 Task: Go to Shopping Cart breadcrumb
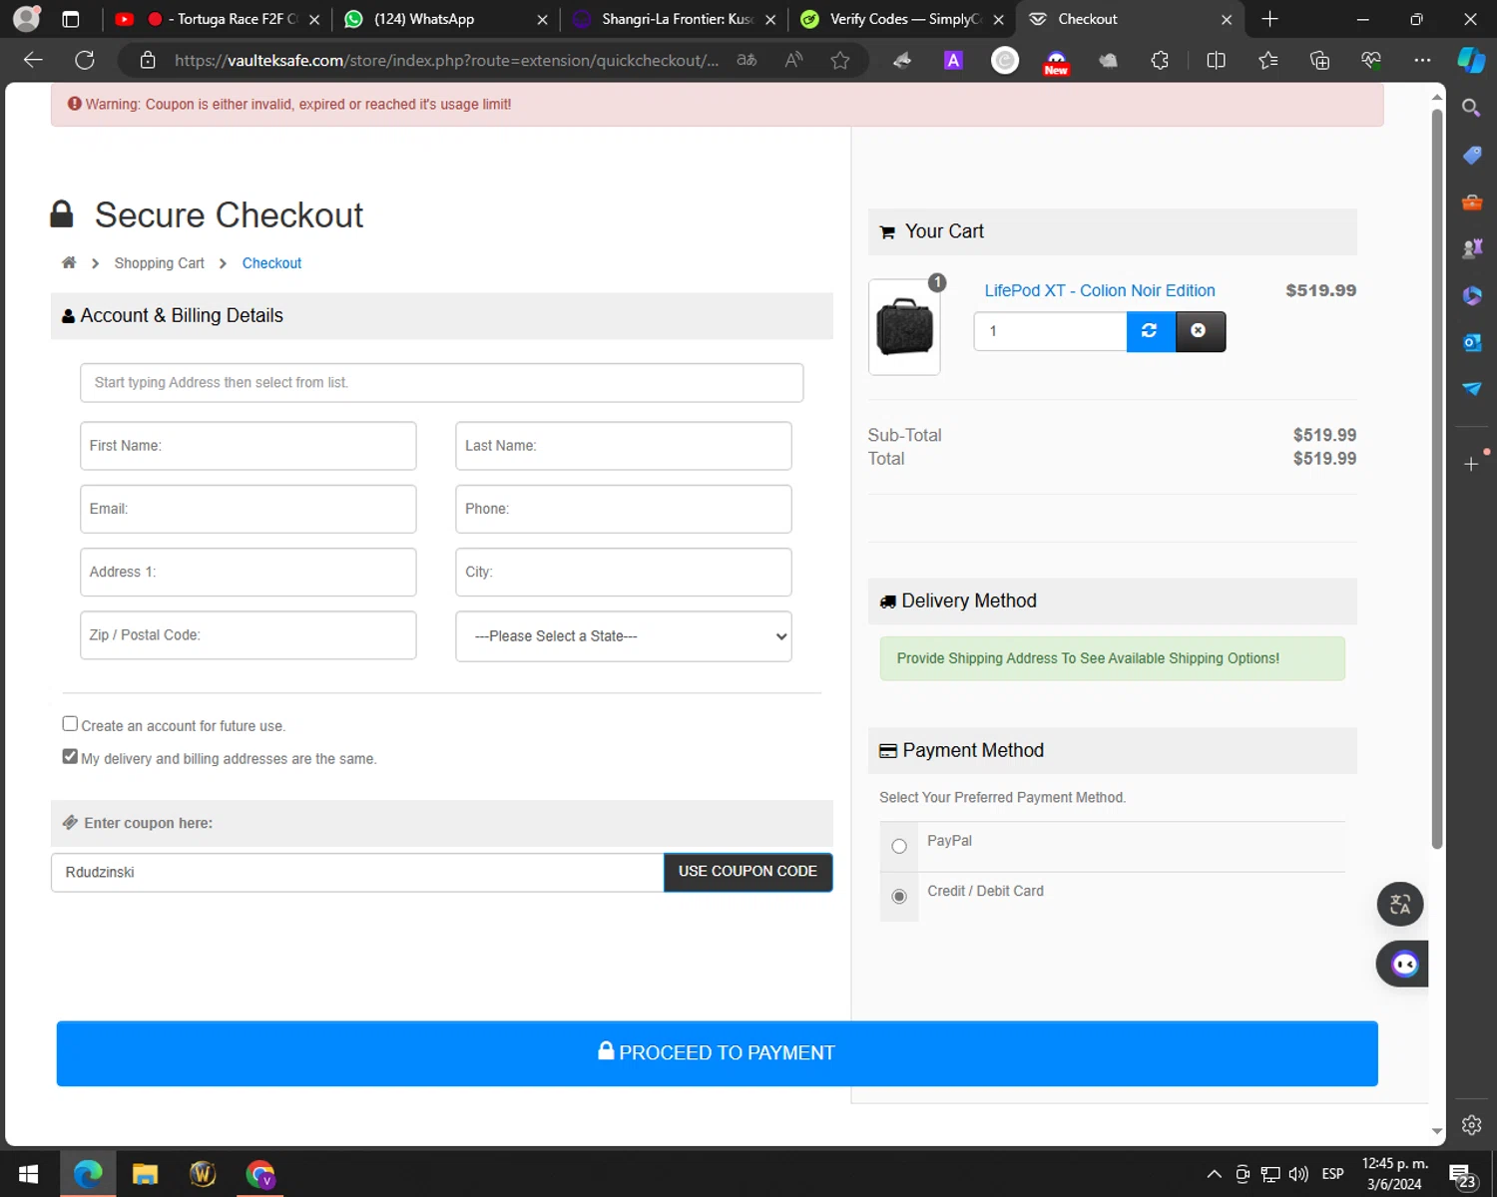[159, 263]
